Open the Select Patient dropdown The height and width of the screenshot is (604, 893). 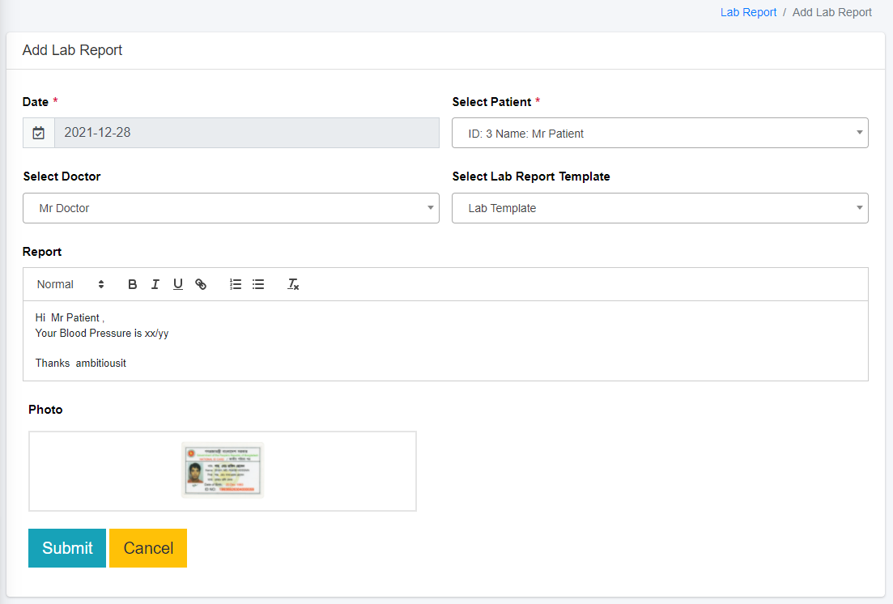(x=659, y=134)
